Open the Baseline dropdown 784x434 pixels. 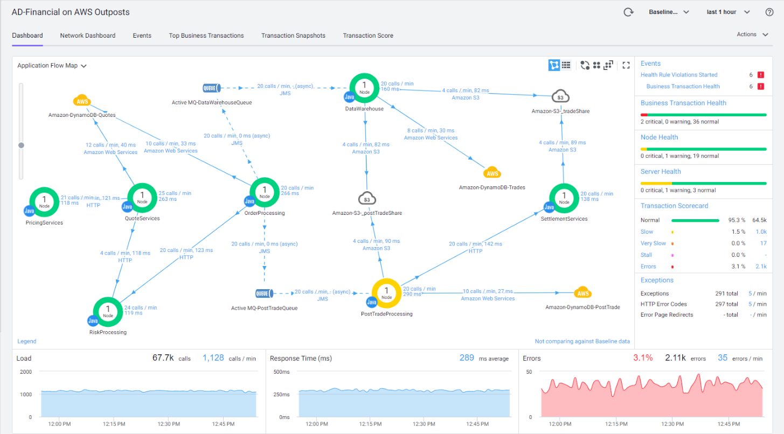(669, 12)
